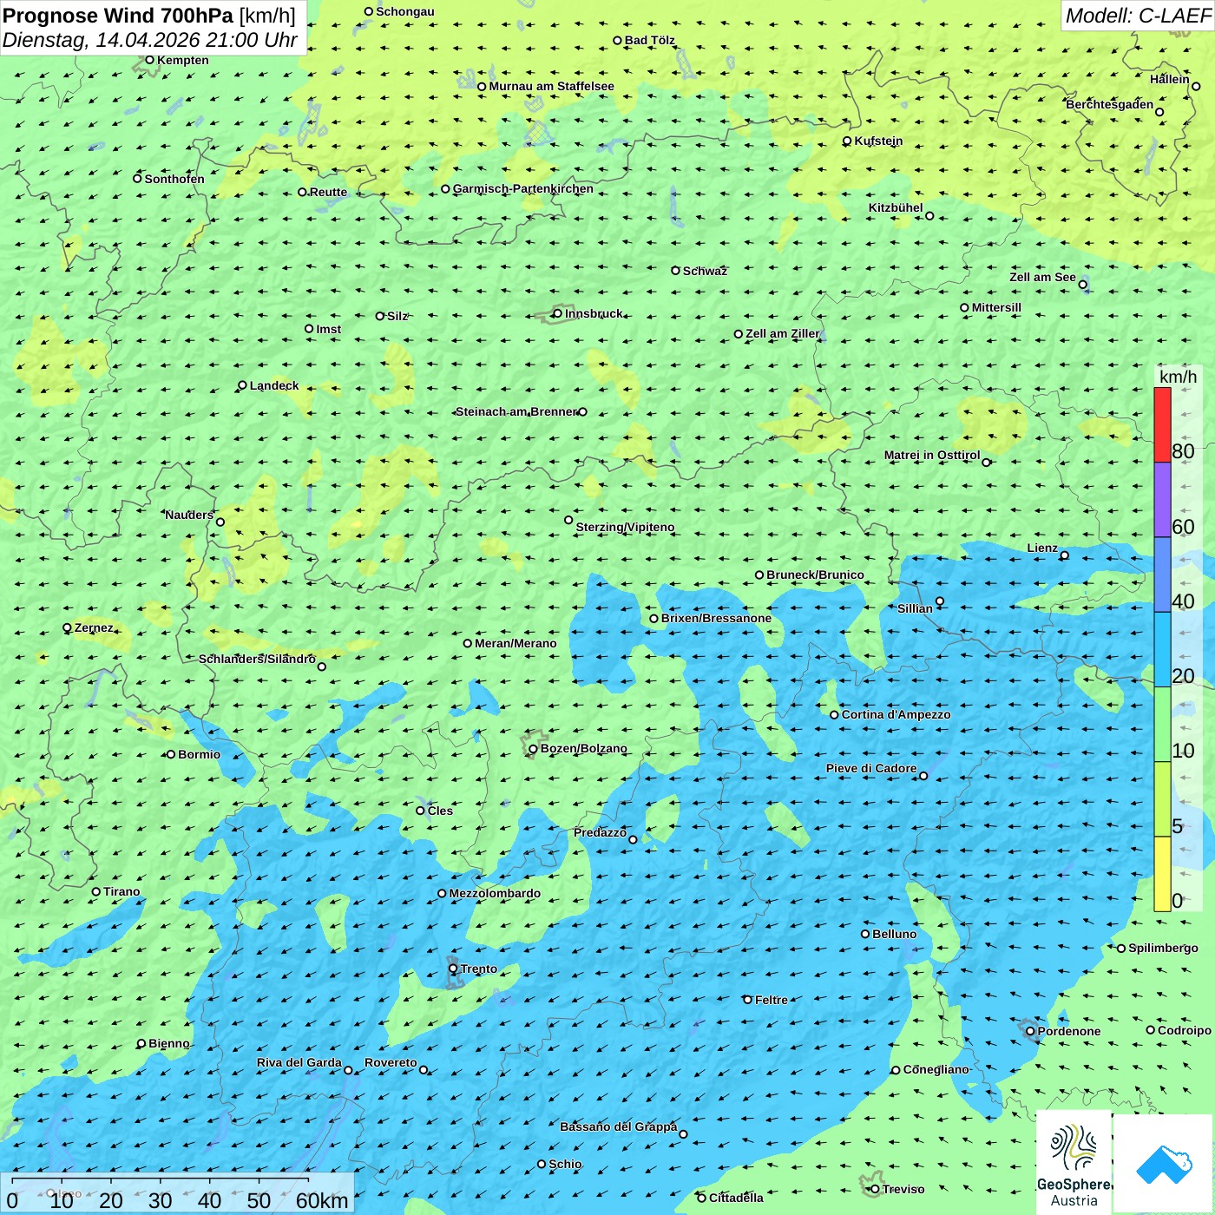Click the 'Mittersill' label

tap(996, 307)
